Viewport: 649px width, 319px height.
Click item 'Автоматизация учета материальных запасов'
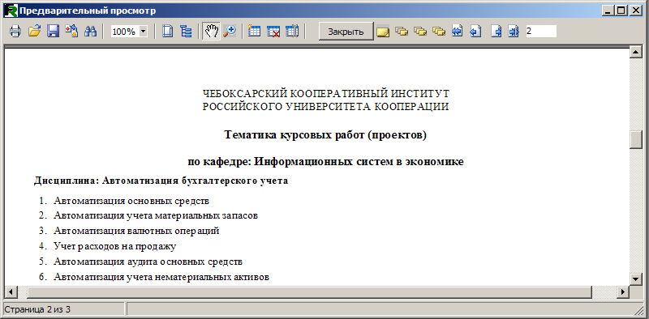(x=156, y=215)
